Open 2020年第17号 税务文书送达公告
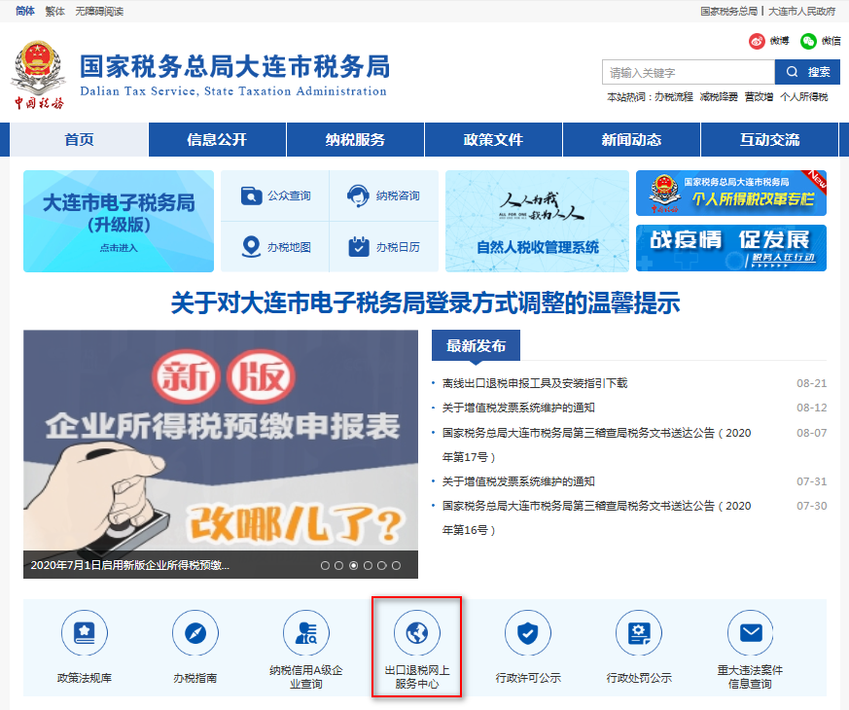Screen dimensions: 849x710 coord(597,444)
